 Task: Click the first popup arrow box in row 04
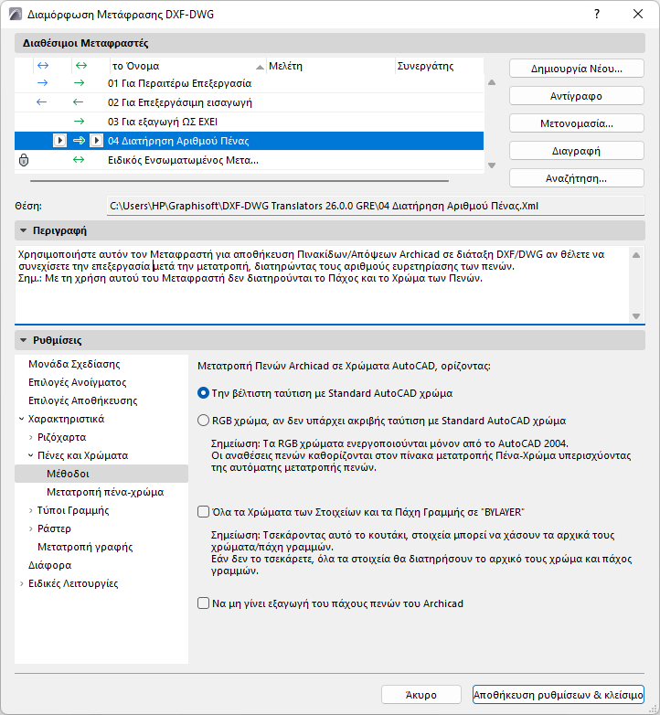59,141
